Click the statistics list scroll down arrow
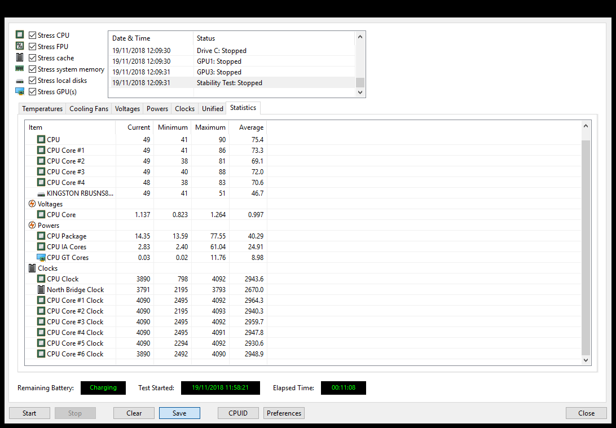The image size is (616, 428). coord(586,360)
